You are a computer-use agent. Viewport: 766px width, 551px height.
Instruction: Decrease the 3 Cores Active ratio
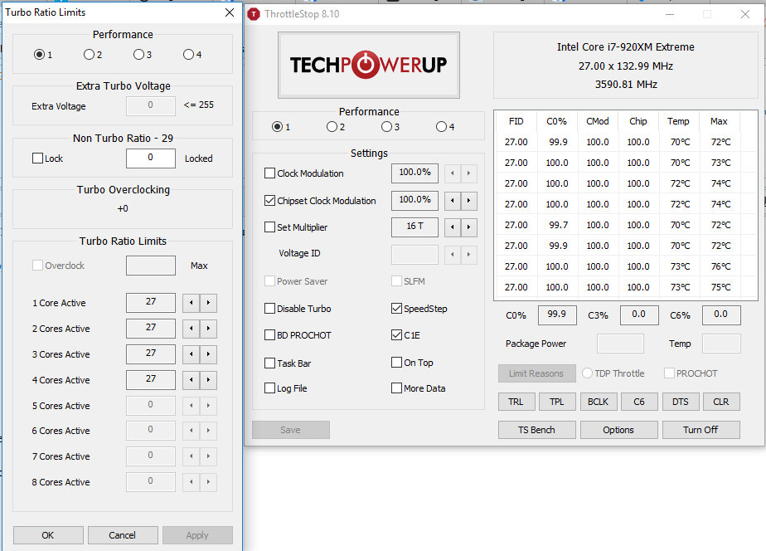click(x=191, y=354)
